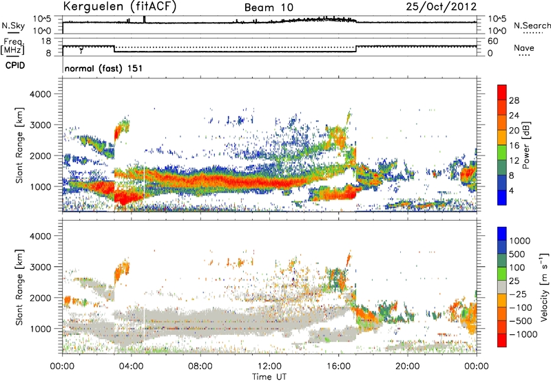Click the '18' frequency axis tick
Viewport: 551px width, 381px height.
tap(46, 41)
